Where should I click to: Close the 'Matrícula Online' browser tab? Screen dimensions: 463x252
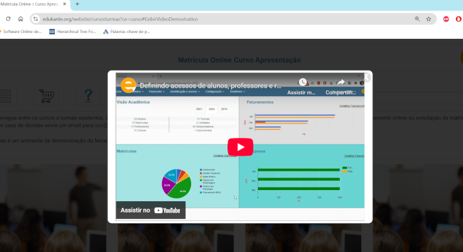click(x=65, y=4)
